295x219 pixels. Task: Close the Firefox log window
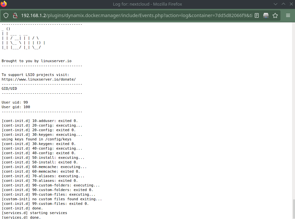coord(291,4)
